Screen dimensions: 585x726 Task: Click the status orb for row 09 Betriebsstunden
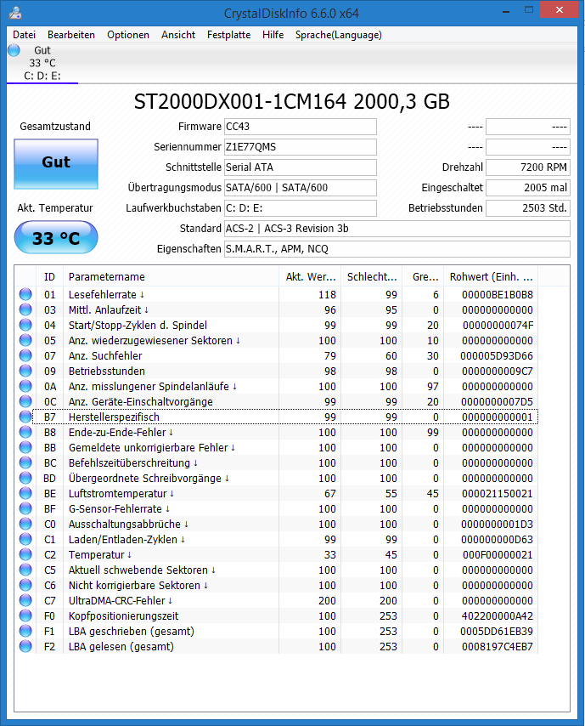[x=25, y=371]
